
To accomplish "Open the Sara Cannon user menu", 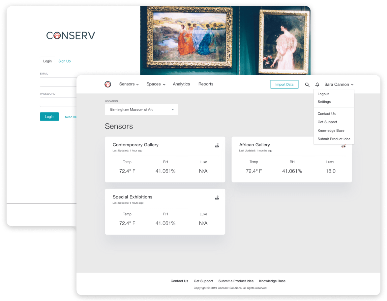I will pos(339,84).
